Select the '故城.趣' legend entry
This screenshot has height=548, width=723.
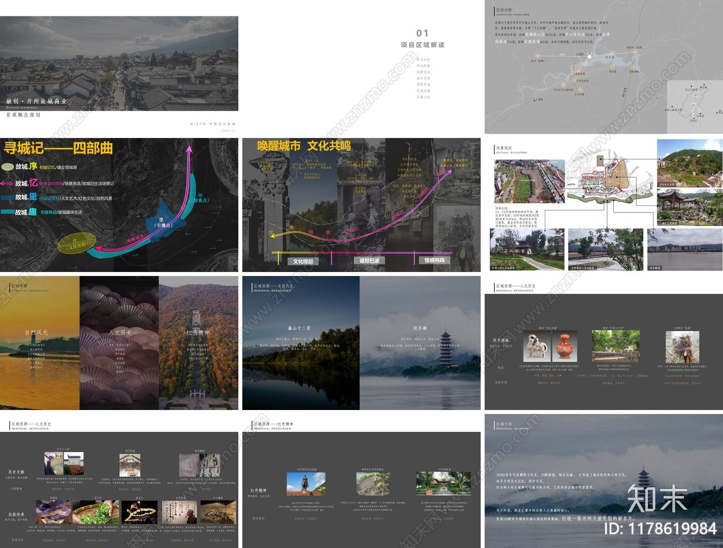tap(42, 212)
